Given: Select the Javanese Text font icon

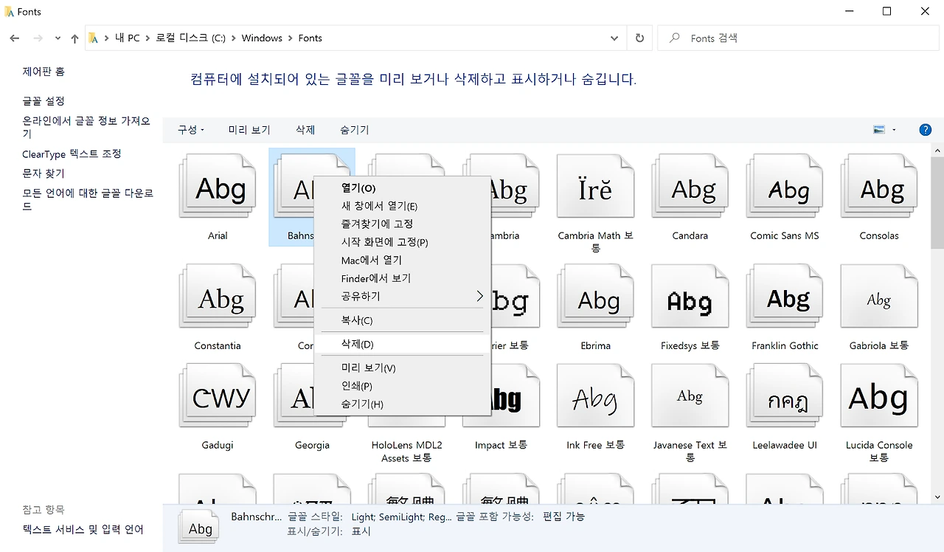Looking at the screenshot, I should coord(690,396).
